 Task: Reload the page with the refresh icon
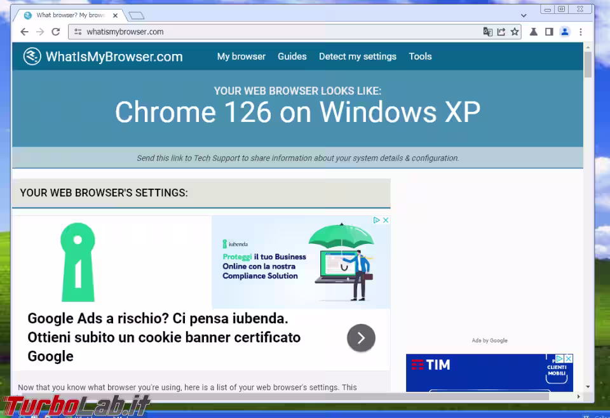pyautogui.click(x=56, y=32)
